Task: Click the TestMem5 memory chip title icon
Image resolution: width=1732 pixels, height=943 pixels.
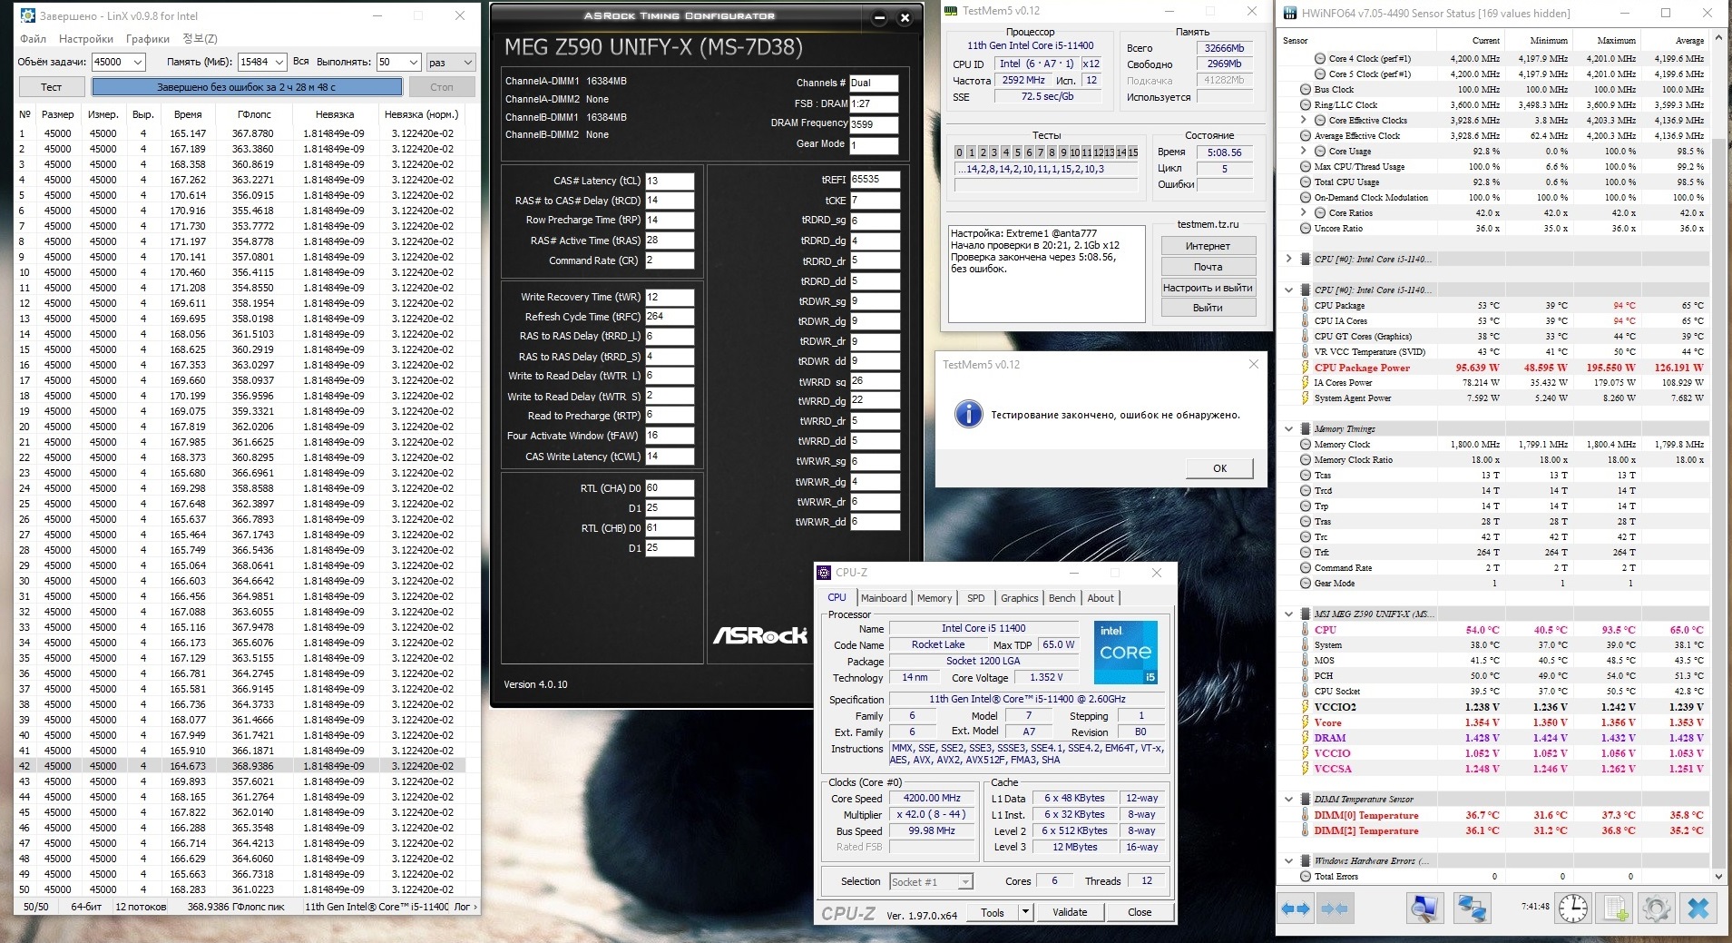Action: click(951, 11)
